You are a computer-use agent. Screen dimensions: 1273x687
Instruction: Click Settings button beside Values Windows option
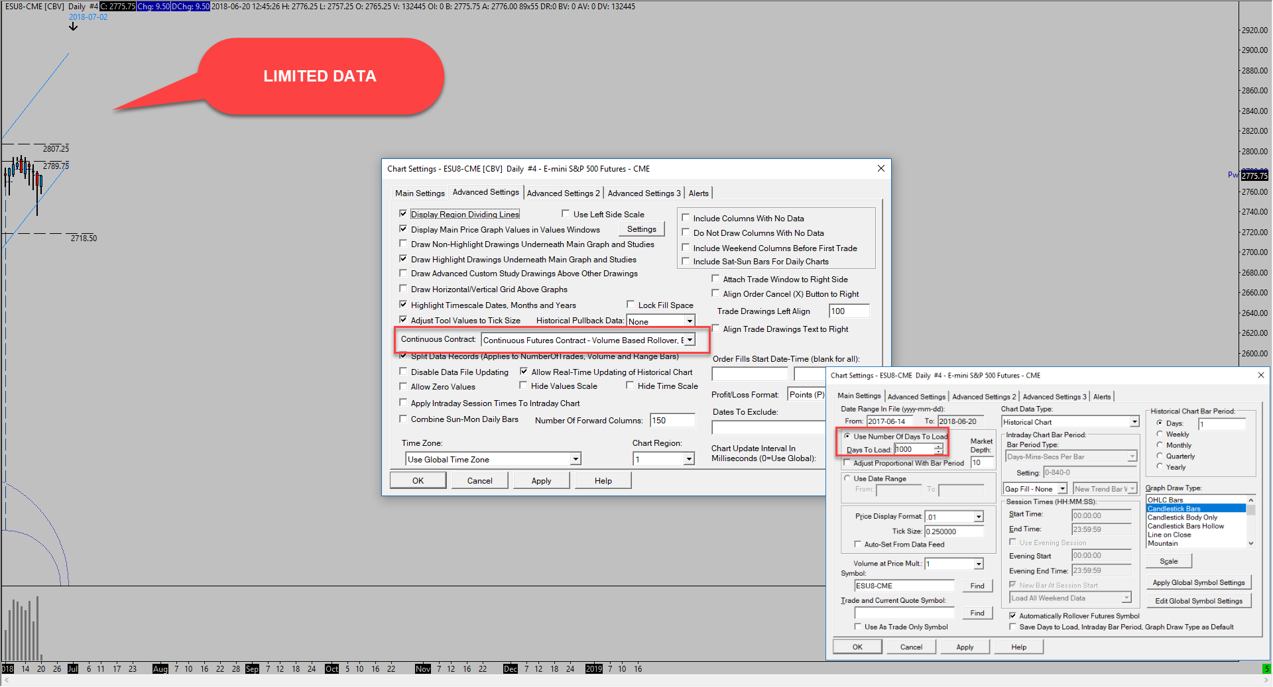click(641, 229)
